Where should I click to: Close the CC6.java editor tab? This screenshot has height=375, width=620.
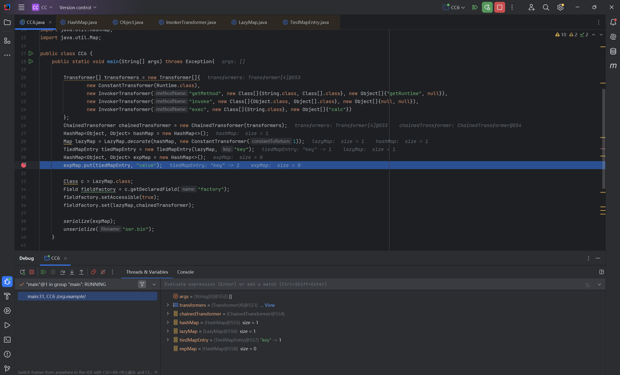point(50,22)
